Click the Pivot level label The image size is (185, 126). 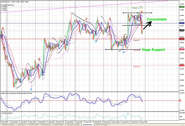[x=136, y=24]
